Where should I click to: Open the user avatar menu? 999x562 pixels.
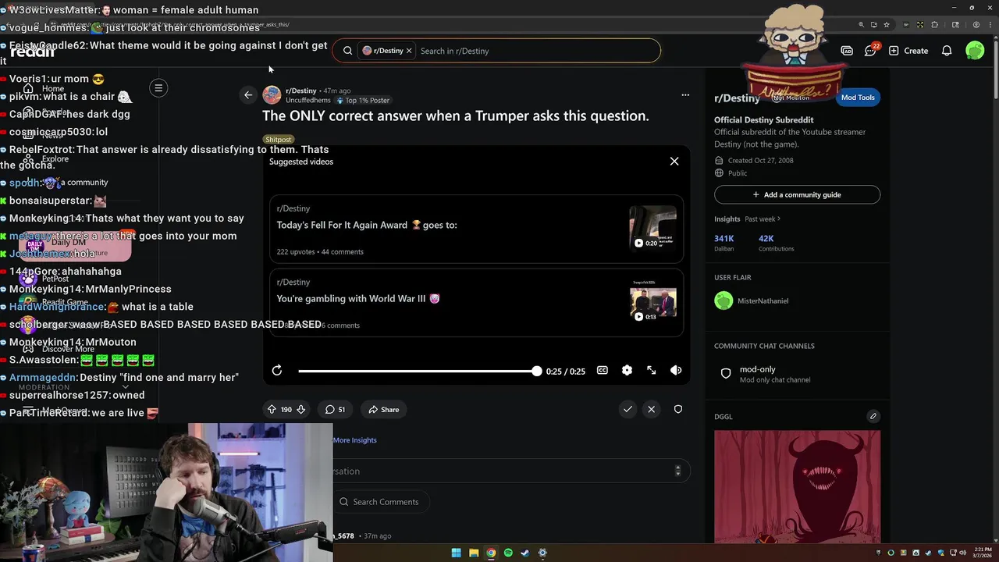pos(975,51)
